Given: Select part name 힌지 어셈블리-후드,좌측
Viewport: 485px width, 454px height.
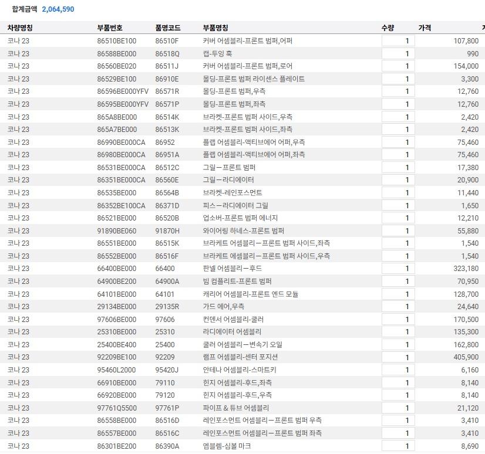Looking at the screenshot, I should click(237, 382).
